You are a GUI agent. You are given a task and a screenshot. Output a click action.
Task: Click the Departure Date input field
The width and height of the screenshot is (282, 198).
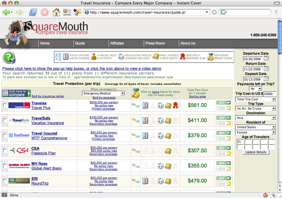(x=253, y=59)
